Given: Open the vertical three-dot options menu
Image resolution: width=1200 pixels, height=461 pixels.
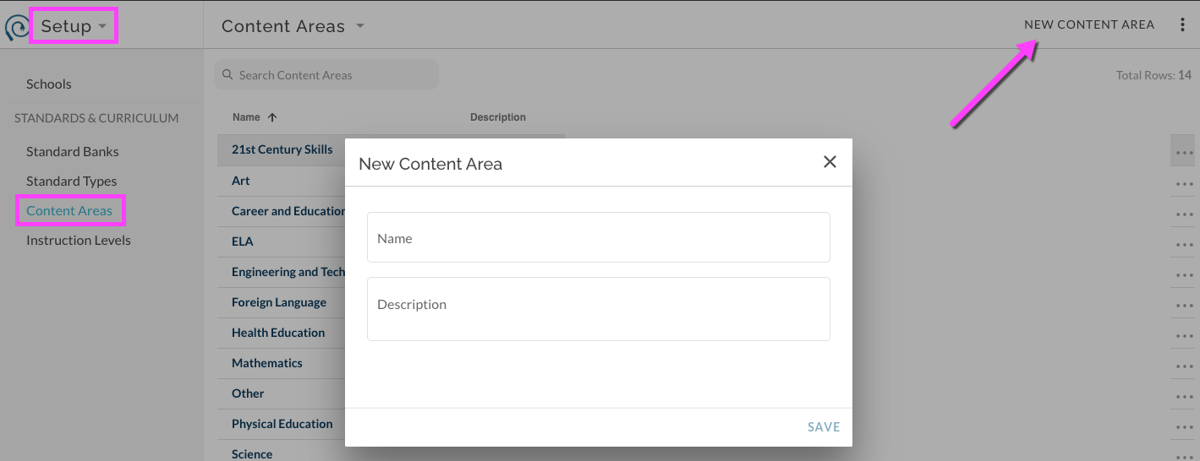Looking at the screenshot, I should [x=1182, y=24].
